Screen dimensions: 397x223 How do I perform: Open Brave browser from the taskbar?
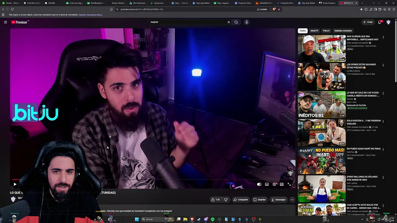click(192, 219)
